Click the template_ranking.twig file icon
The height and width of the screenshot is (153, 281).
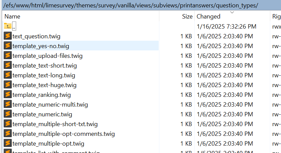pyautogui.click(x=8, y=94)
